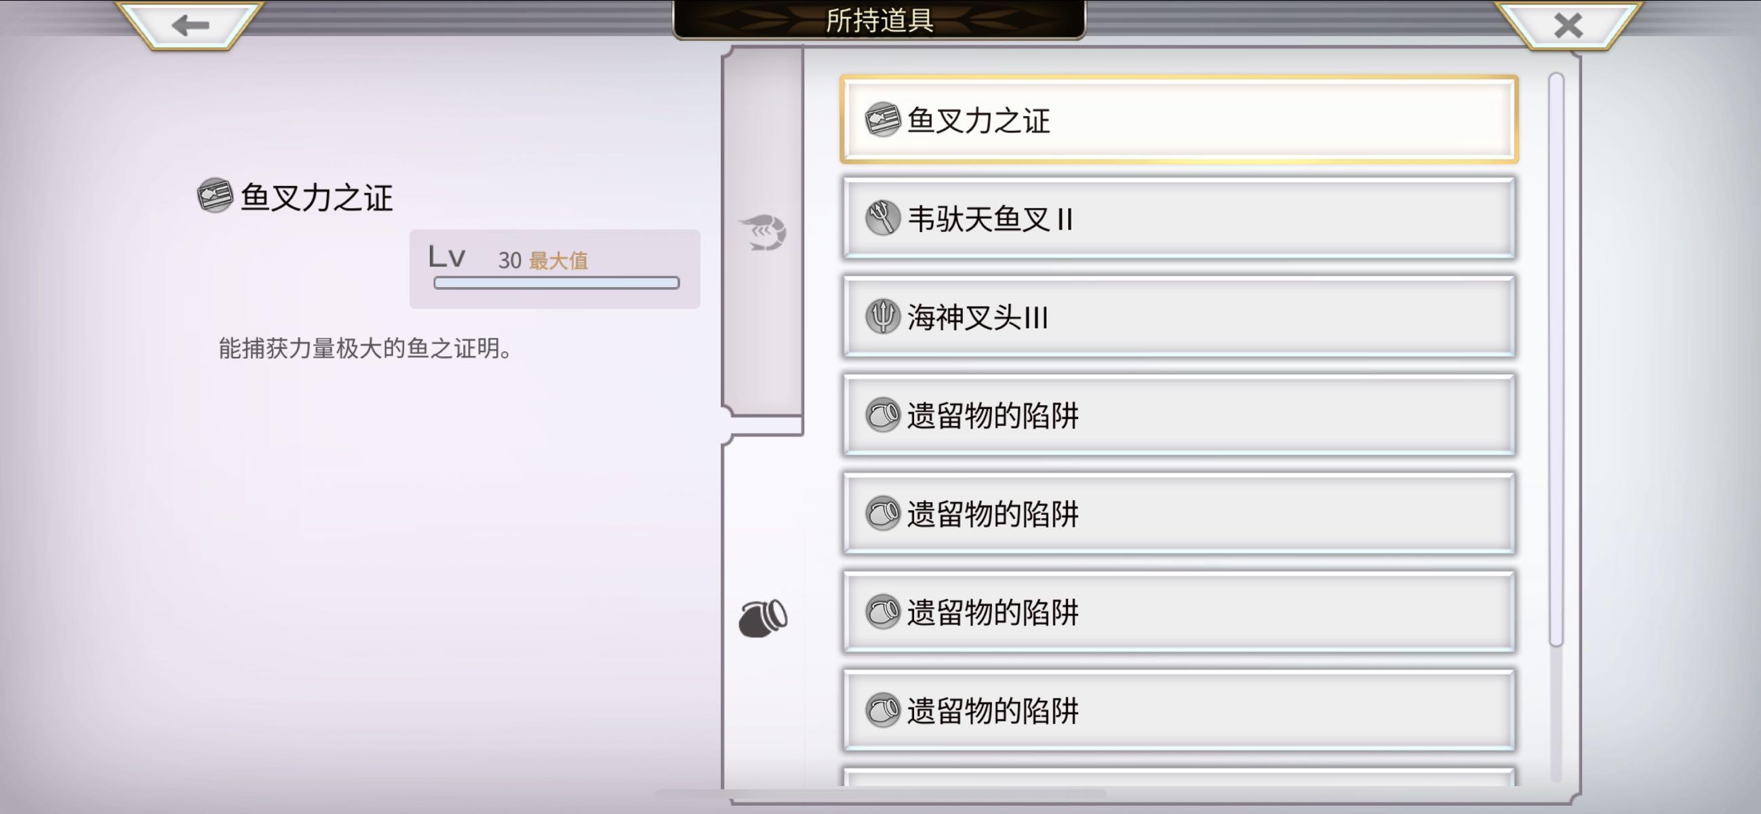
Task: Click the card icon beside 鱼叉力之证 in list
Action: pos(882,119)
